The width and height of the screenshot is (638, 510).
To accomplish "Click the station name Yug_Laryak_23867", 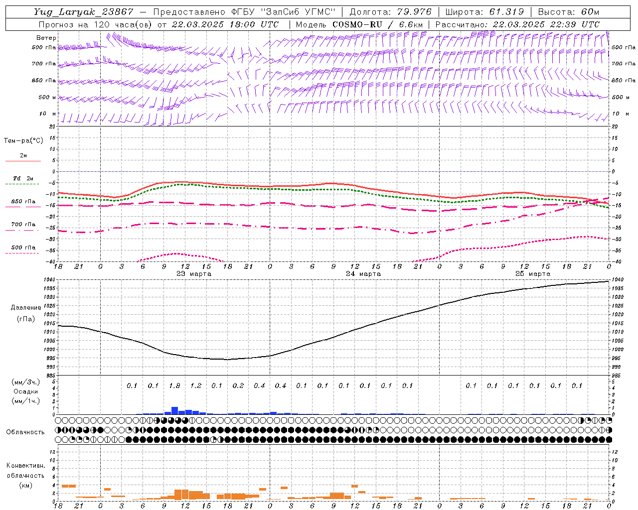I will pos(84,12).
